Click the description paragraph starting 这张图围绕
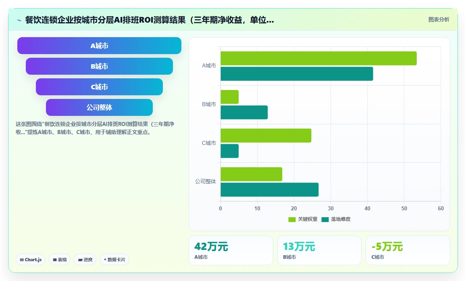This screenshot has height=281, width=466. (95, 128)
